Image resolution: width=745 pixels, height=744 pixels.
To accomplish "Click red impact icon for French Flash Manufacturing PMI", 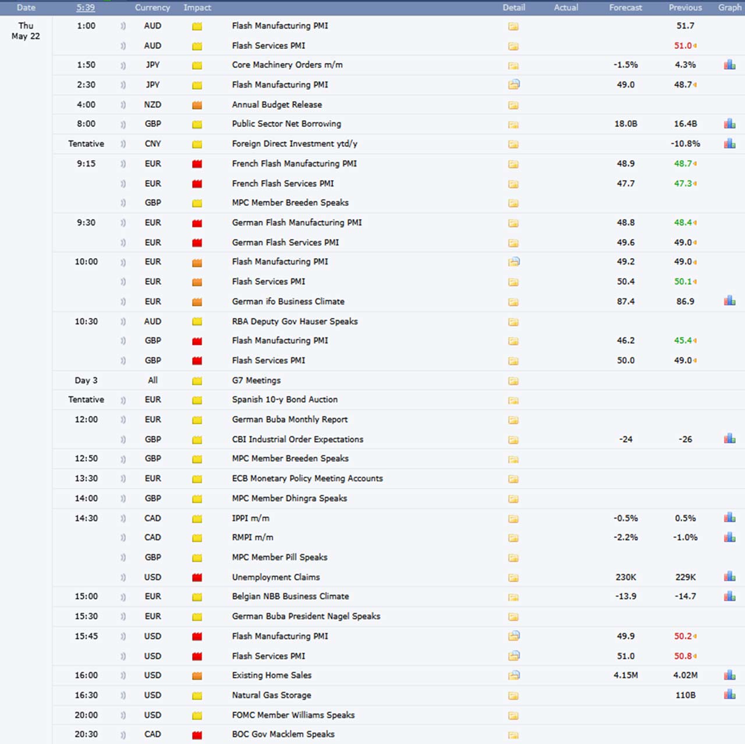I will click(197, 164).
